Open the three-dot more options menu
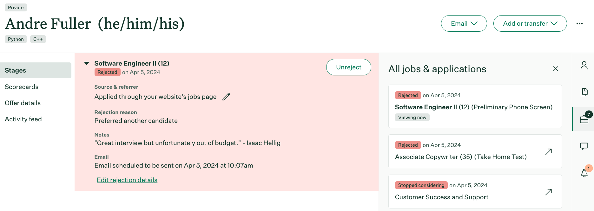The height and width of the screenshot is (211, 594). (x=579, y=23)
